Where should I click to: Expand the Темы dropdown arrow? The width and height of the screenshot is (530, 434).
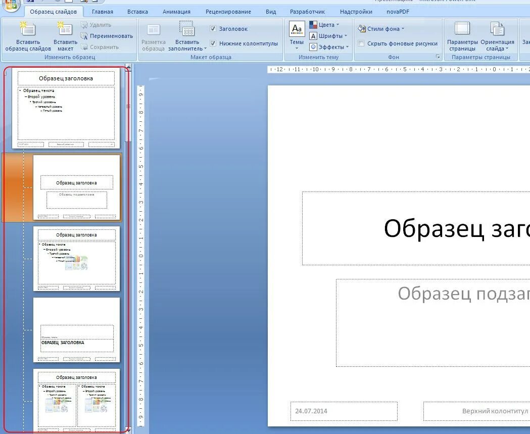point(297,49)
